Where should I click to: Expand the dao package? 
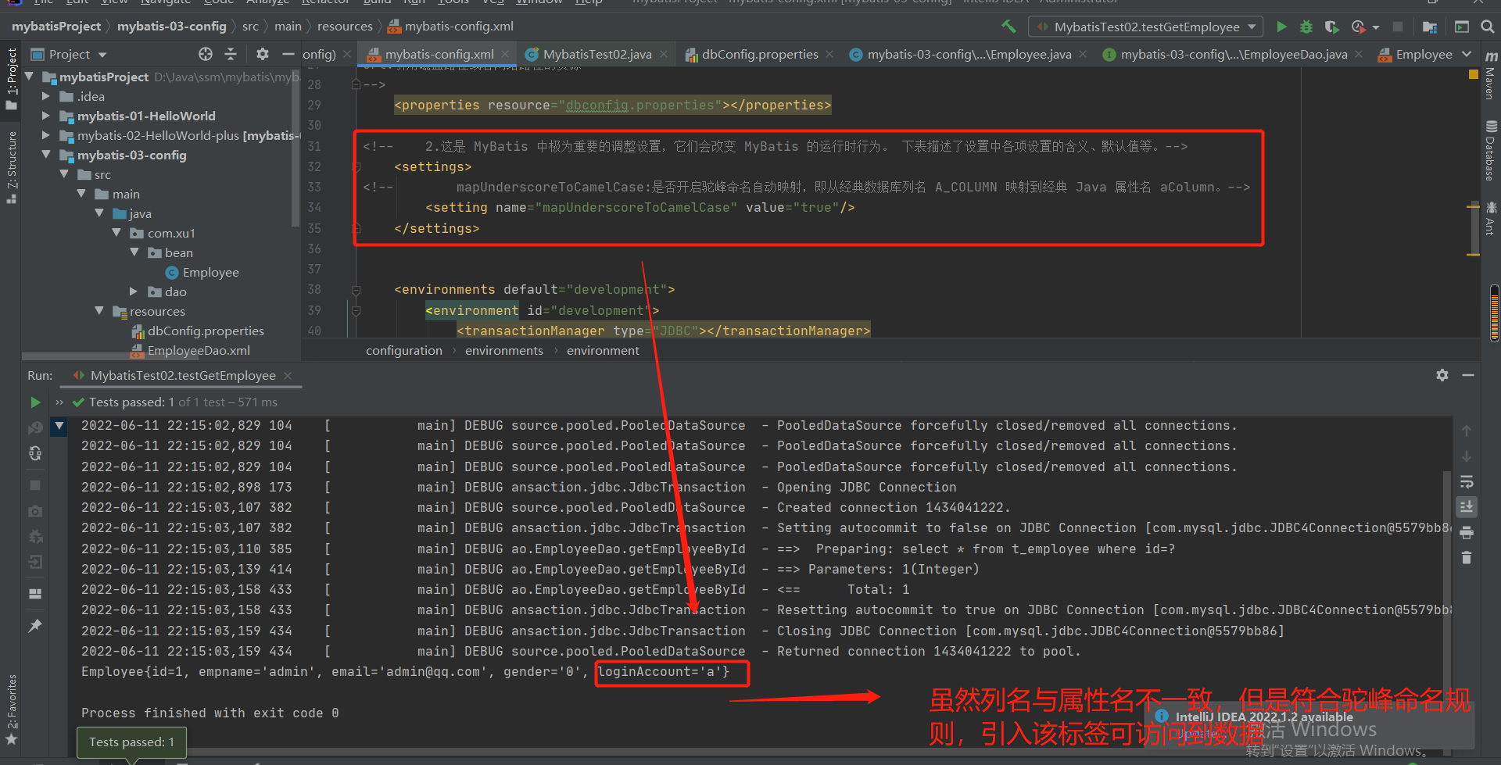pyautogui.click(x=134, y=291)
